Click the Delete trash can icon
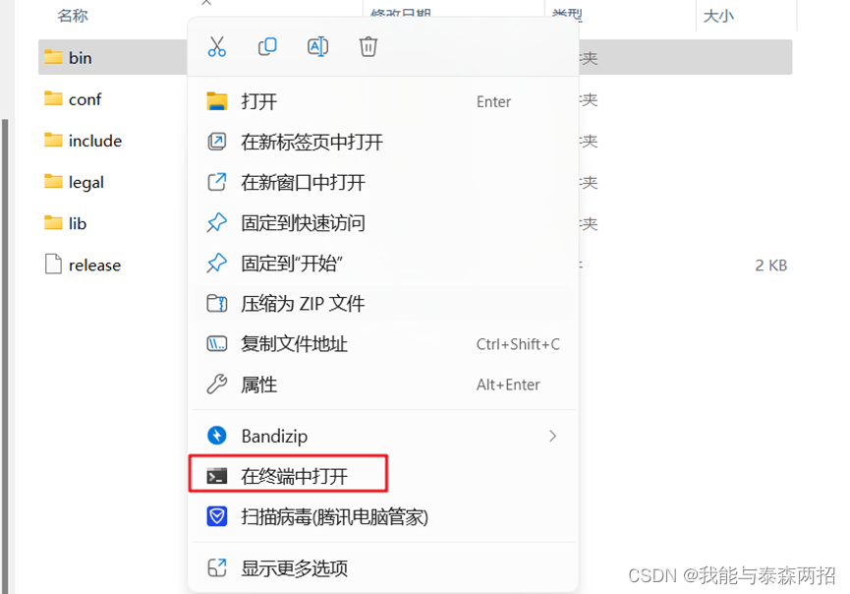 (368, 46)
